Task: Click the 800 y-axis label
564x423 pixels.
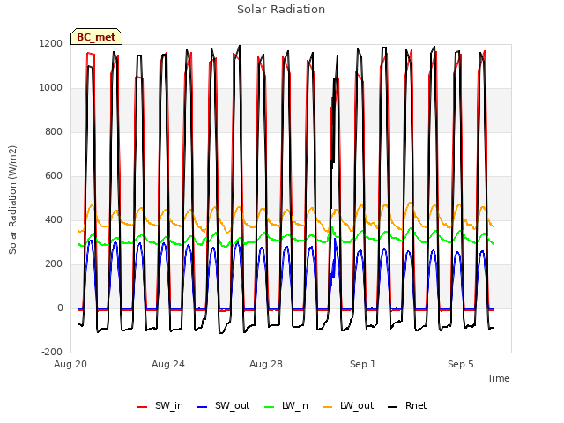Action: (54, 132)
